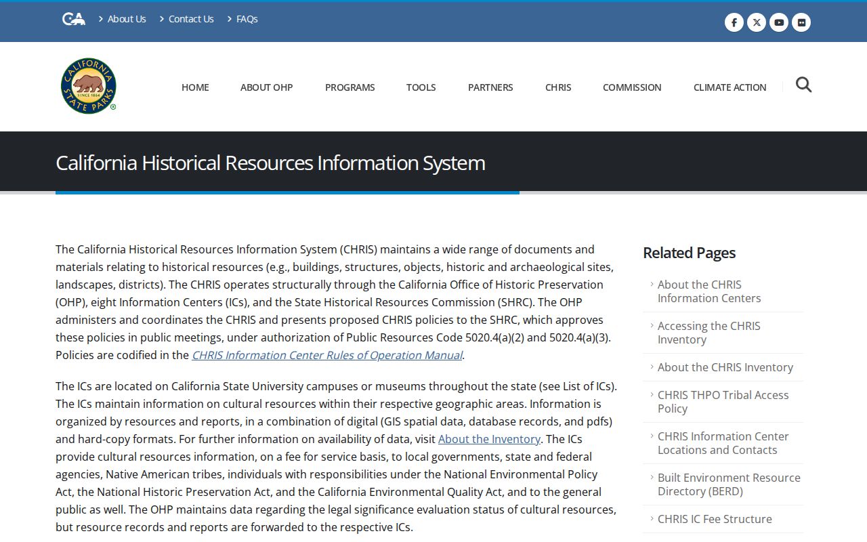Expand the TOOLS navigation menu
Viewport: 867px width, 542px height.
click(421, 87)
